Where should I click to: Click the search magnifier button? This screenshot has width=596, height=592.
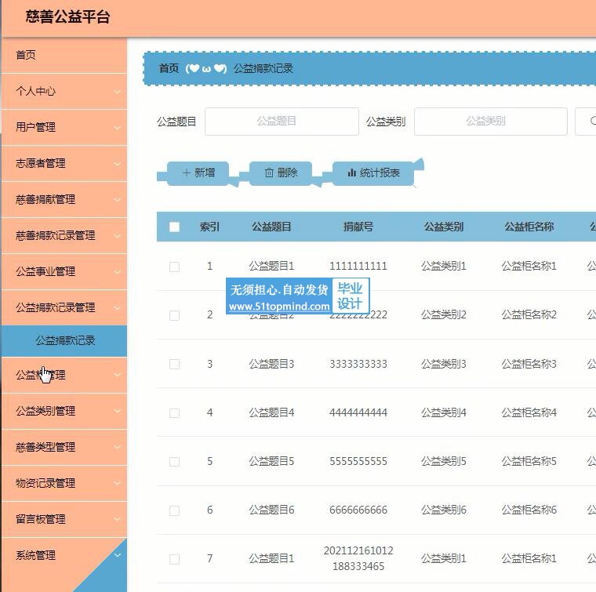click(x=588, y=122)
